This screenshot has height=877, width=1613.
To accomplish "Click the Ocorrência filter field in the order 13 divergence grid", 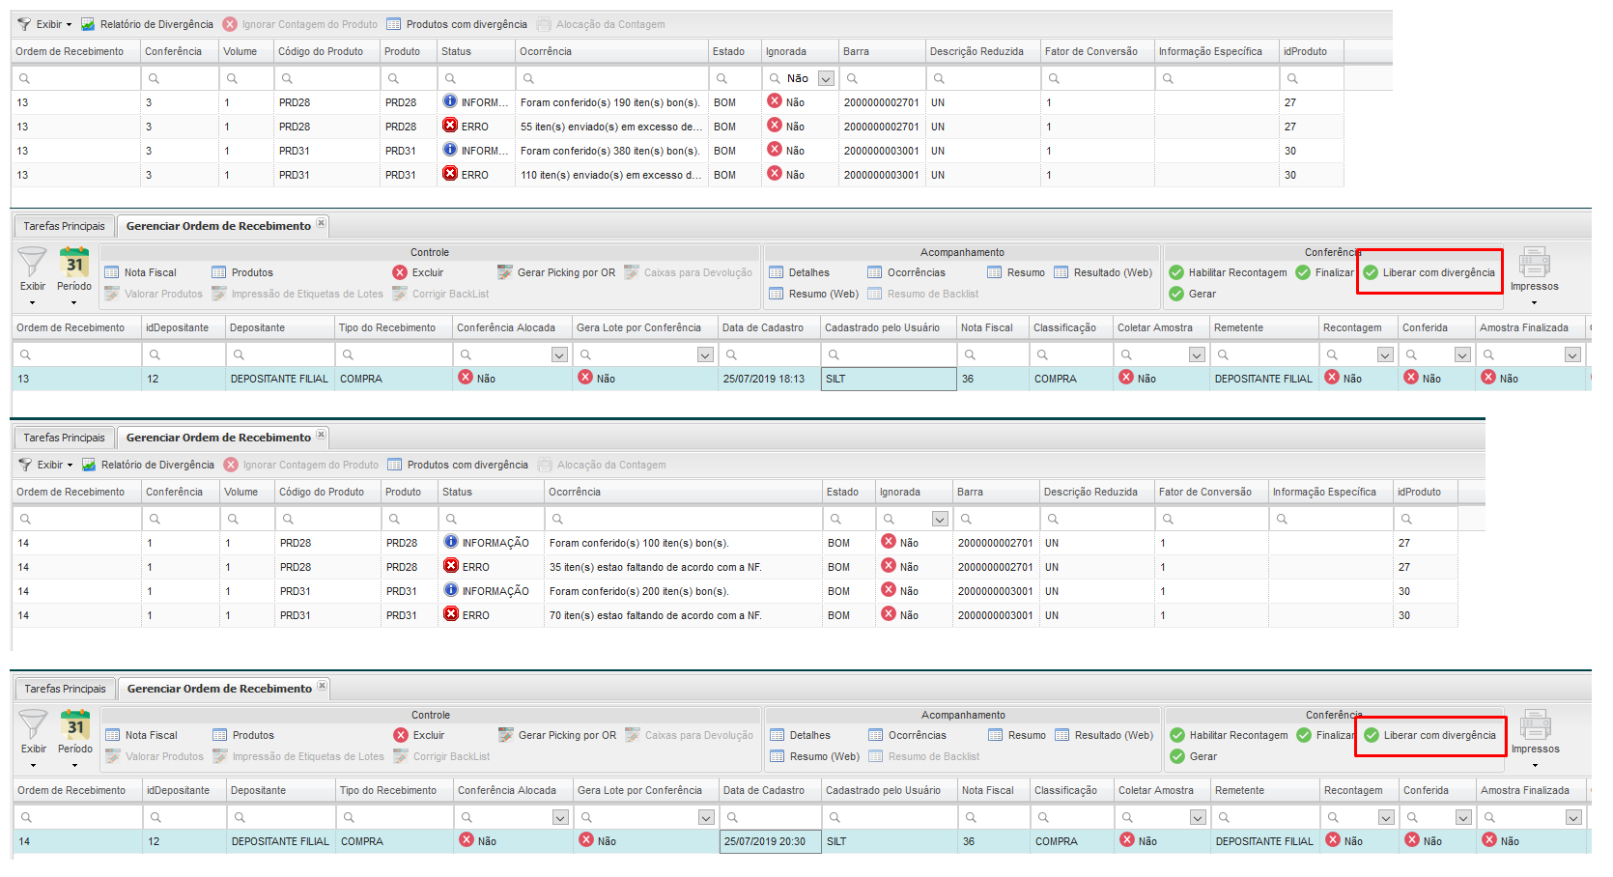I will click(x=611, y=78).
